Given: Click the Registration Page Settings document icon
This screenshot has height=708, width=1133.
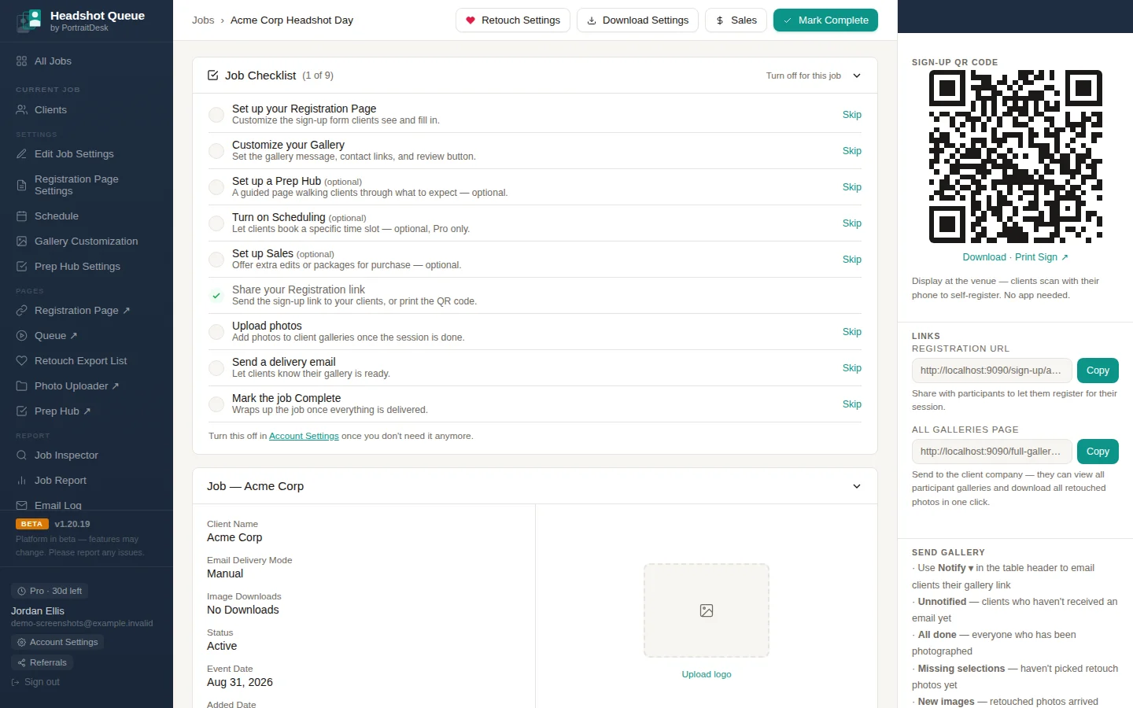Looking at the screenshot, I should click(x=21, y=186).
